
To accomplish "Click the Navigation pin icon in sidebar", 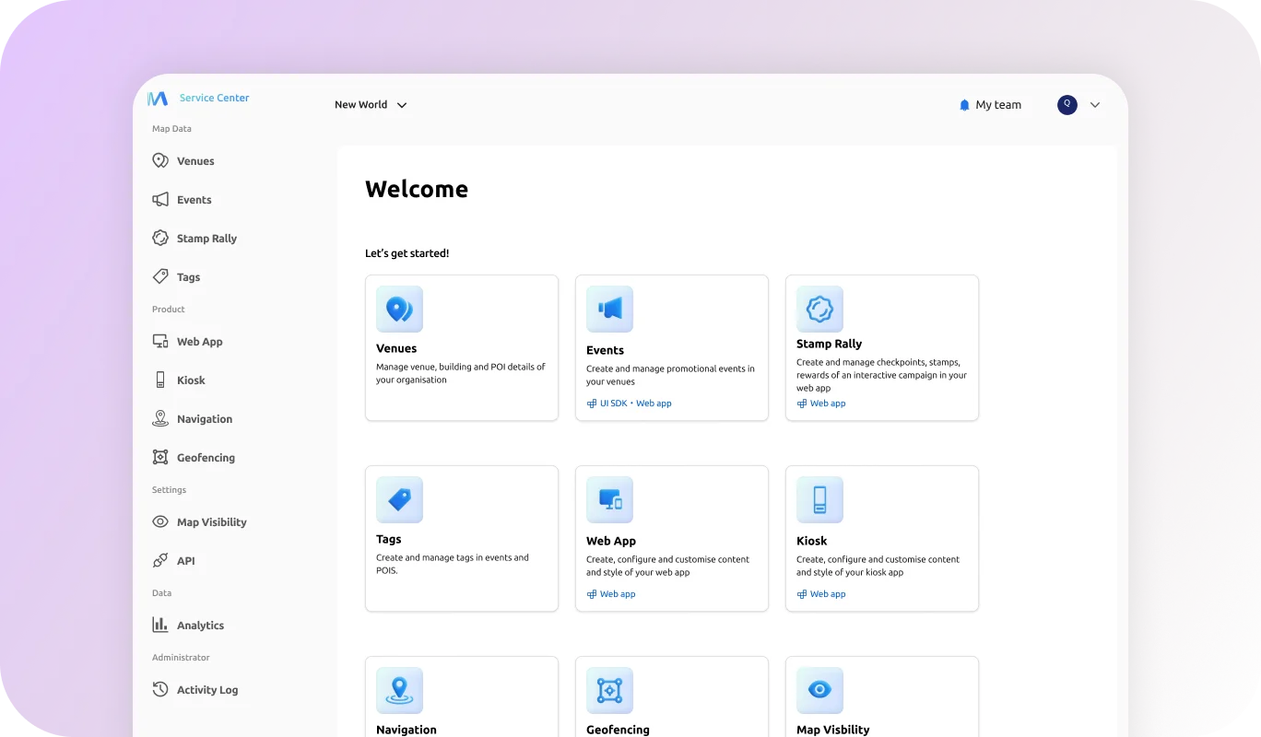I will 160,418.
